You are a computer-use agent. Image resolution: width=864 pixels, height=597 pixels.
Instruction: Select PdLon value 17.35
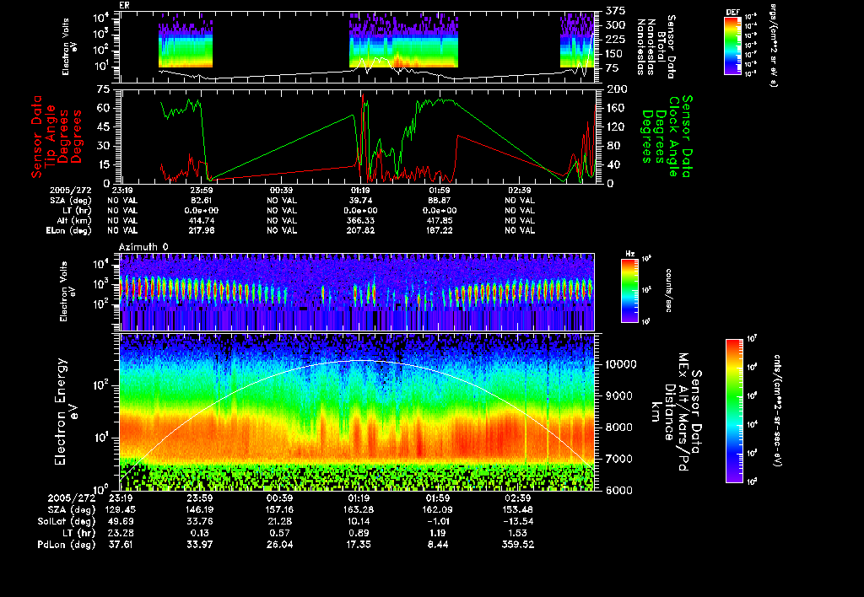pyautogui.click(x=359, y=545)
